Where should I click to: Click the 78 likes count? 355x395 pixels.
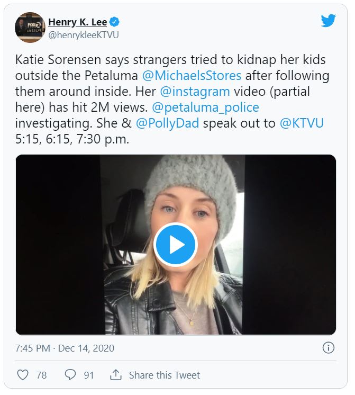[x=41, y=375]
